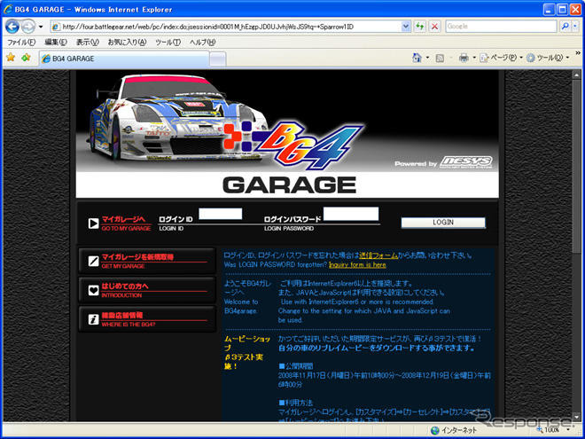Open the ツール(T) menu
585x439 pixels.
pyautogui.click(x=168, y=43)
